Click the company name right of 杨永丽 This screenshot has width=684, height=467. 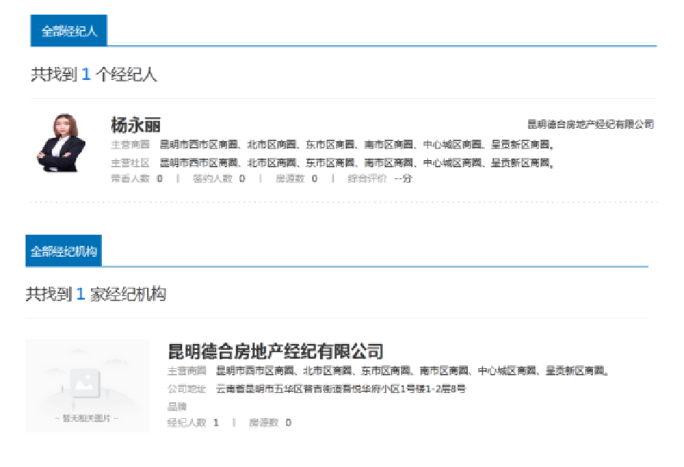590,124
